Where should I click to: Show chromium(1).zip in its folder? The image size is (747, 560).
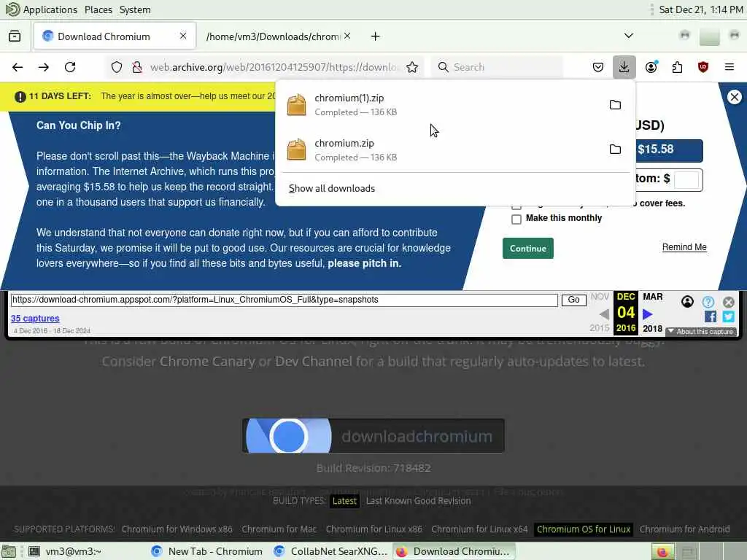(615, 105)
